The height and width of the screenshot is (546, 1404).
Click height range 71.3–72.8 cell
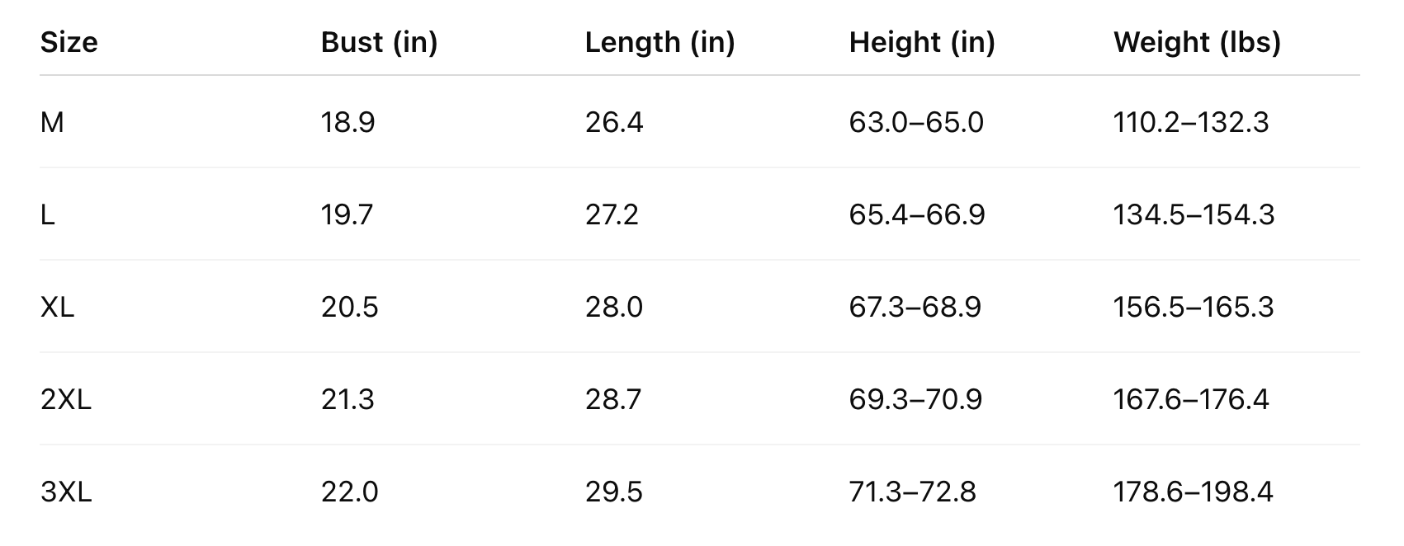(x=912, y=492)
